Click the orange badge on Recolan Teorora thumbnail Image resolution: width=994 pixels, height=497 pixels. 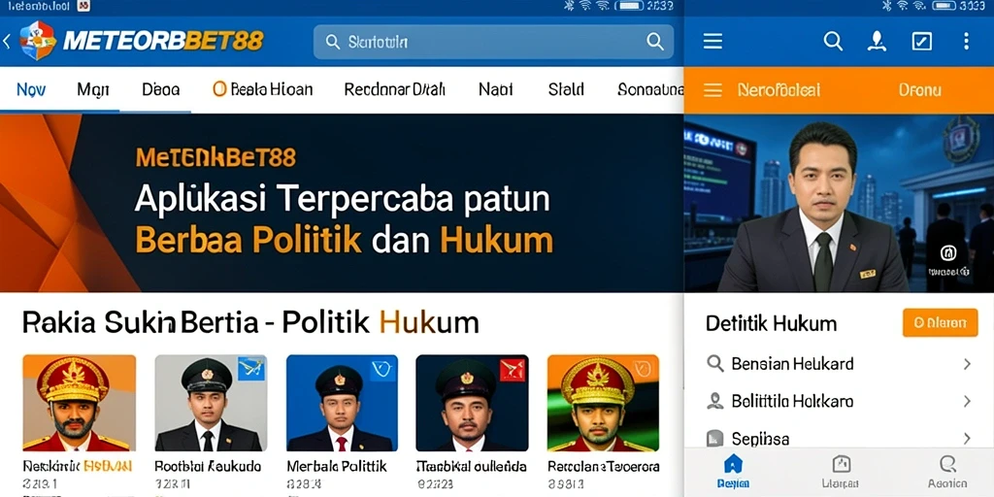645,369
